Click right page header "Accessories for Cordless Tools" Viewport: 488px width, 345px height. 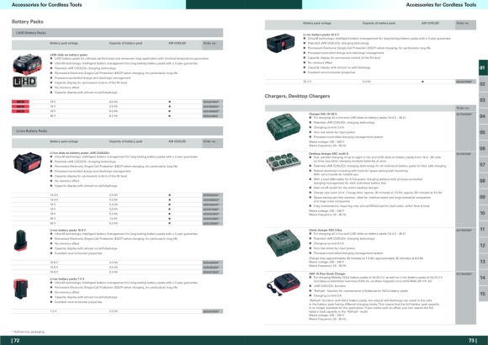(x=441, y=5)
